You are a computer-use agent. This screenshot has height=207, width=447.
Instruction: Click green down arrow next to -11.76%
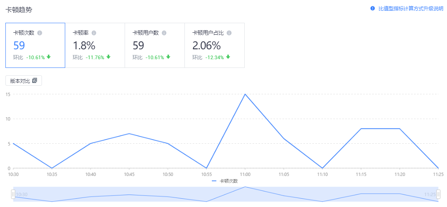coord(108,57)
